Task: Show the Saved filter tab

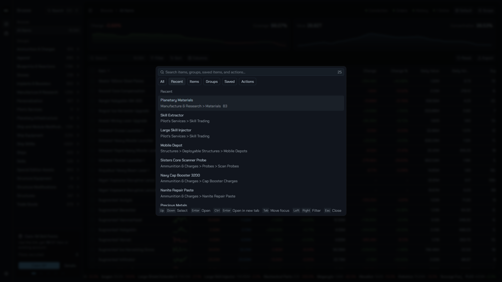Action: click(x=230, y=81)
